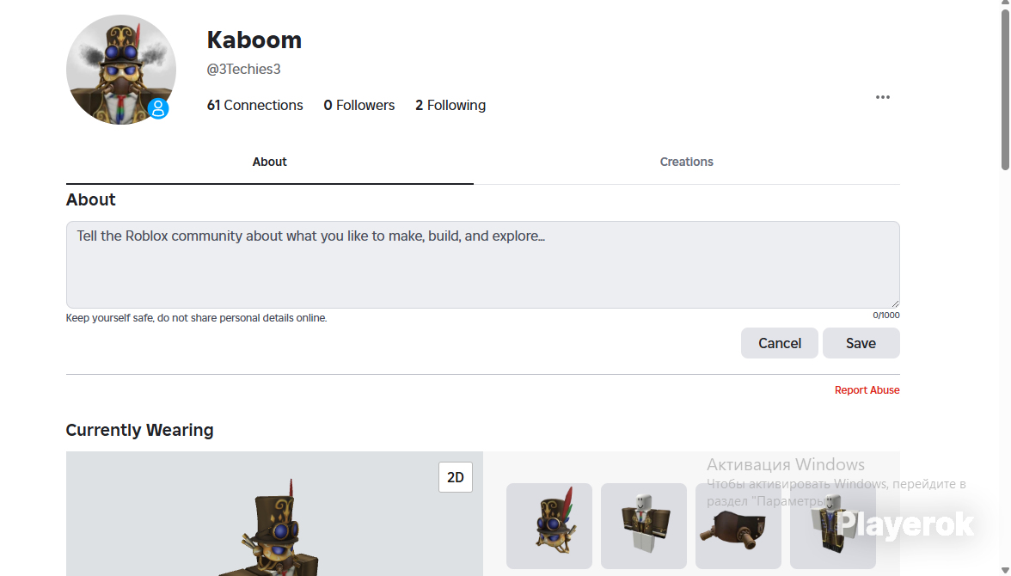Switch to the Creations tab
This screenshot has width=1011, height=576.
point(687,162)
